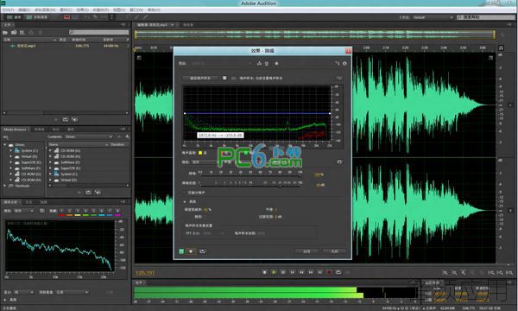
Task: Open the last menu bar item
Action: 154,10
